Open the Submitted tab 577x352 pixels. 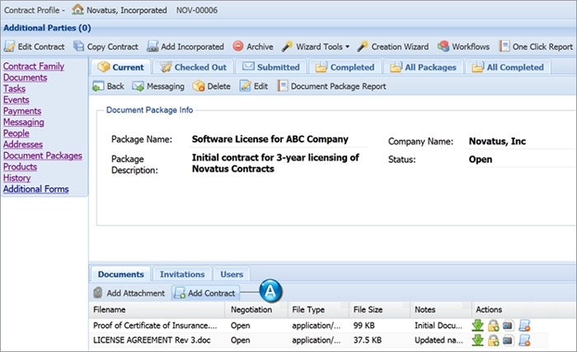271,67
